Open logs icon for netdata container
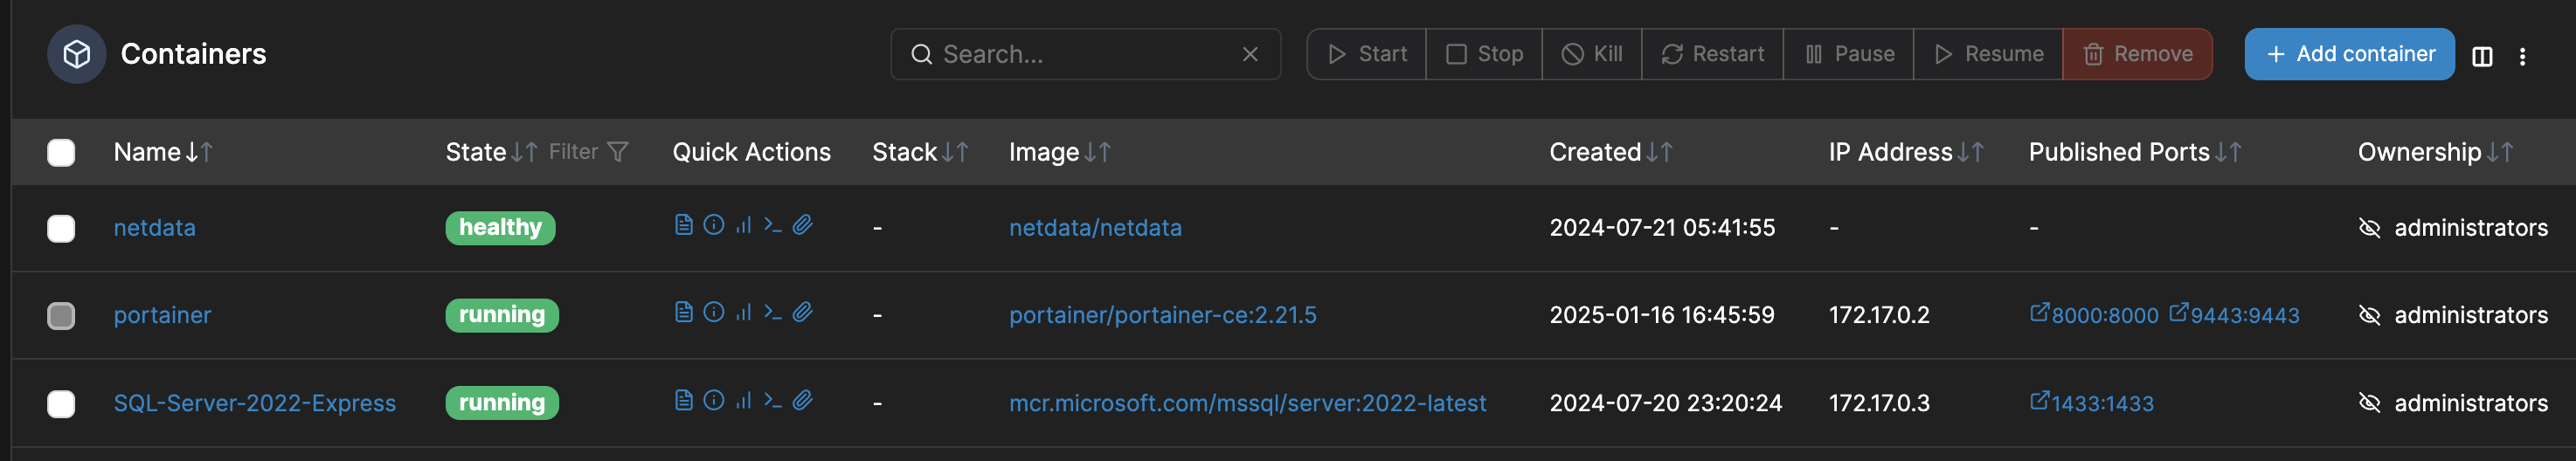Screen dimensions: 2576x461 click(x=683, y=225)
